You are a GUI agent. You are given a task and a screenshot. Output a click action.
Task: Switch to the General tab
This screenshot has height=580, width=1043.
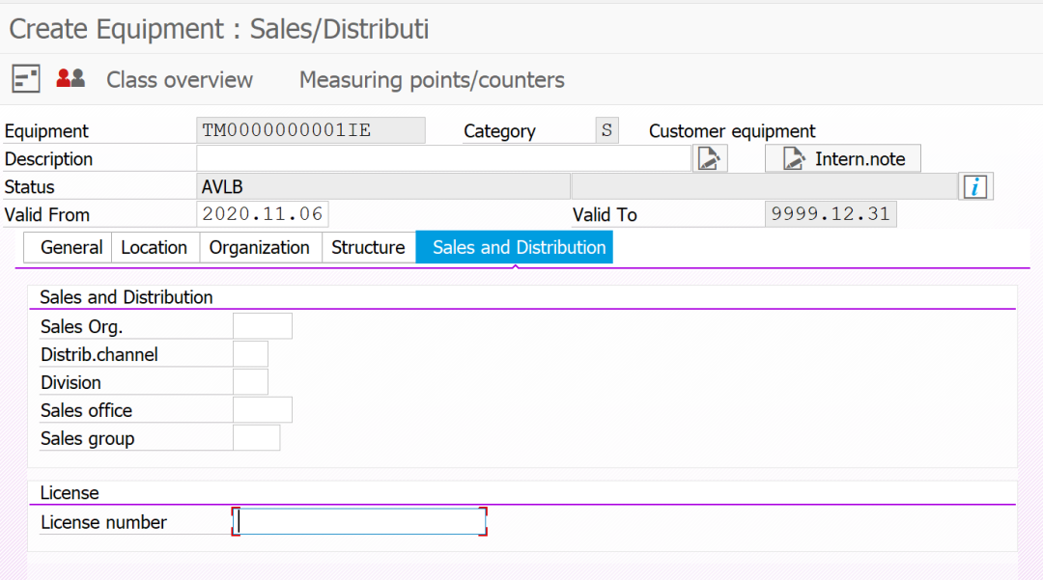point(70,247)
